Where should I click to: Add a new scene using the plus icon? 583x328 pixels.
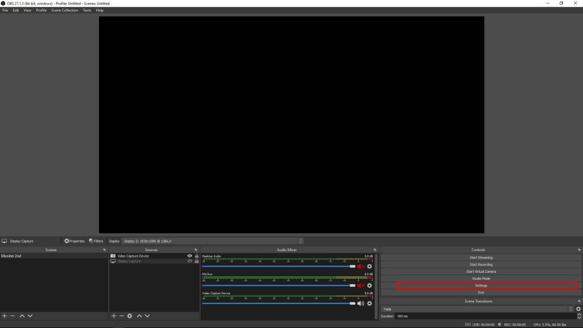[x=4, y=316]
